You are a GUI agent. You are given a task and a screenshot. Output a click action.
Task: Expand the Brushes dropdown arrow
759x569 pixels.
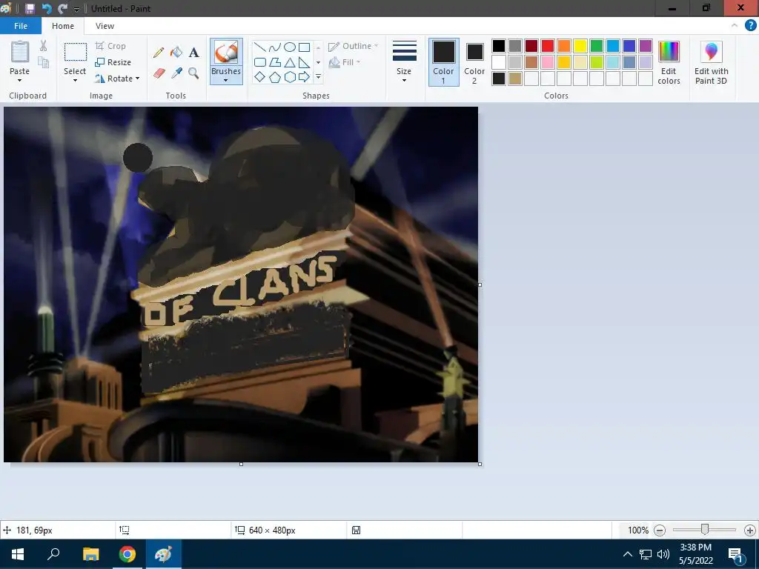(x=225, y=80)
